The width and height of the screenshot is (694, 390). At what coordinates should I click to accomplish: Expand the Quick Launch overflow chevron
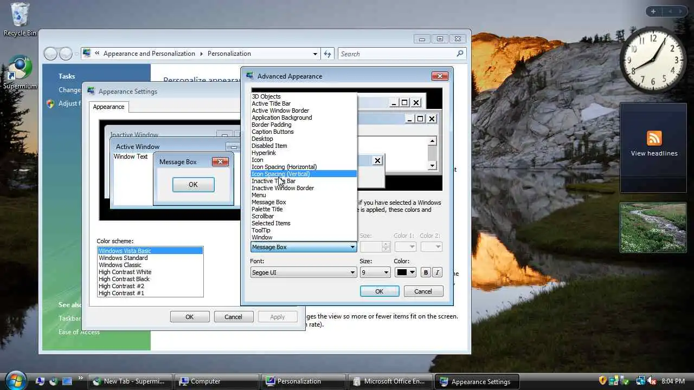click(x=81, y=378)
